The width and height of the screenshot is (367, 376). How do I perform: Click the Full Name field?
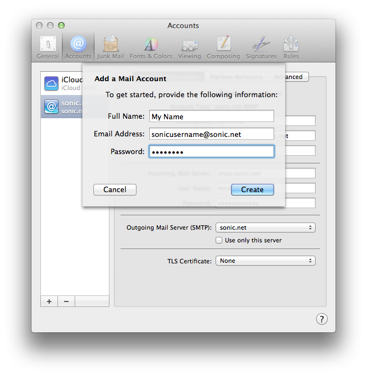tap(212, 116)
